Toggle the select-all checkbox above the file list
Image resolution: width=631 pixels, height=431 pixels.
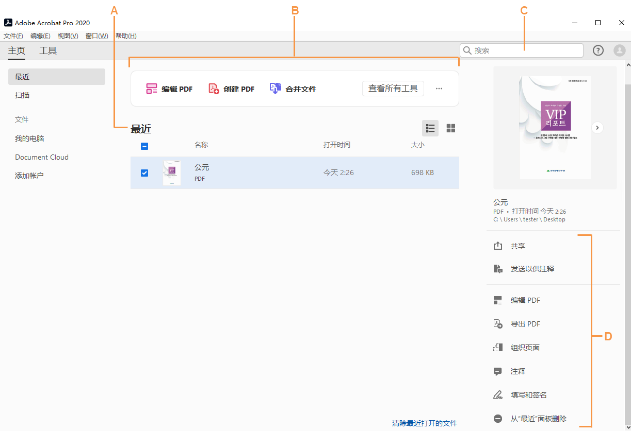(x=144, y=146)
